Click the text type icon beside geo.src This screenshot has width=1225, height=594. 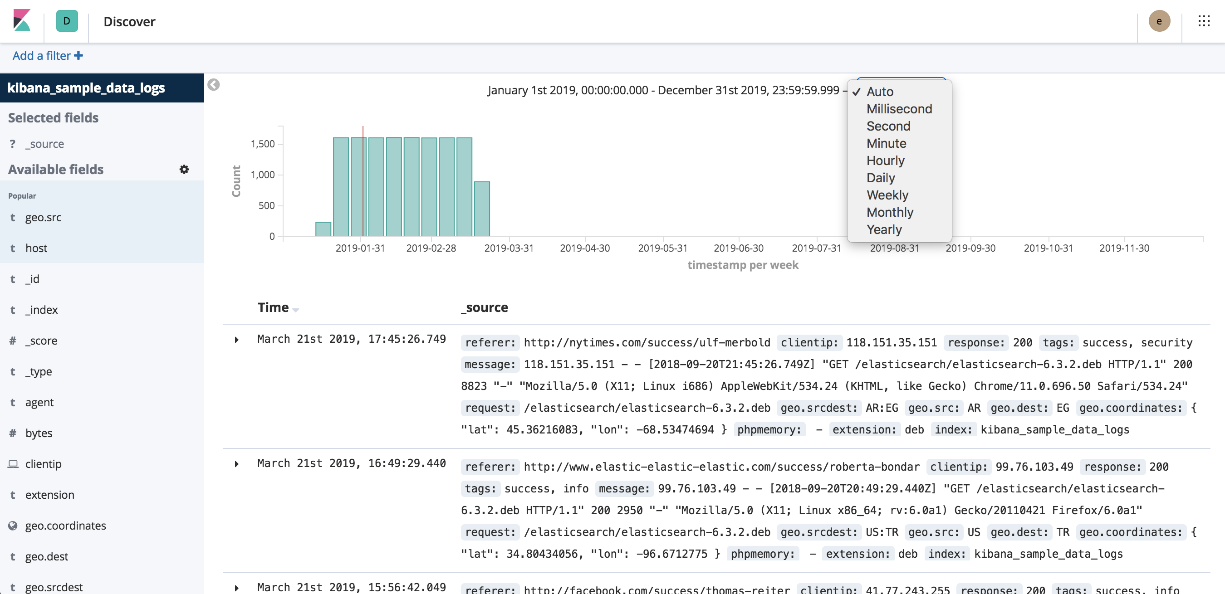[12, 217]
